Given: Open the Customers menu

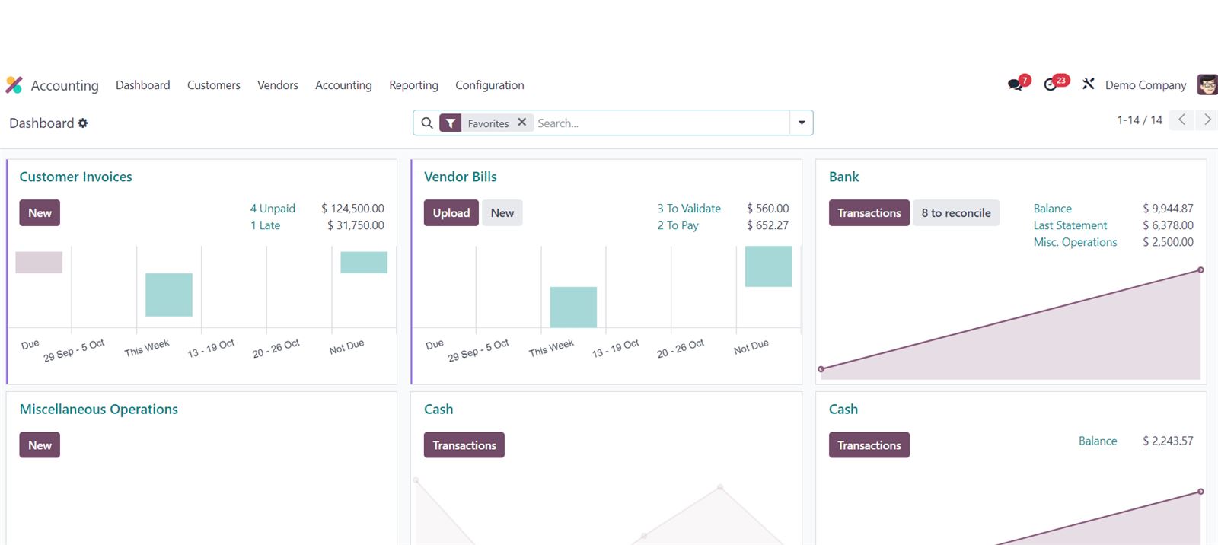Looking at the screenshot, I should pos(214,85).
